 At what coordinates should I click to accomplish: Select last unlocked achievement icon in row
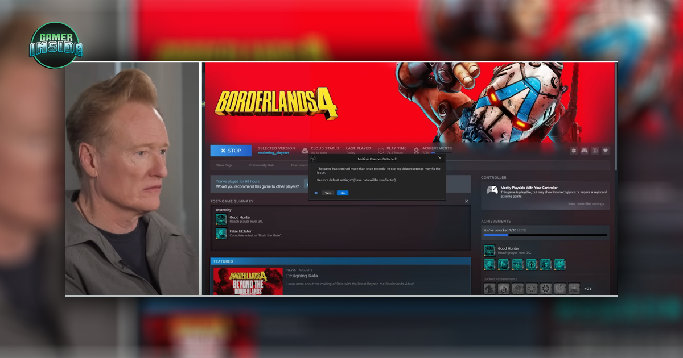[560, 264]
